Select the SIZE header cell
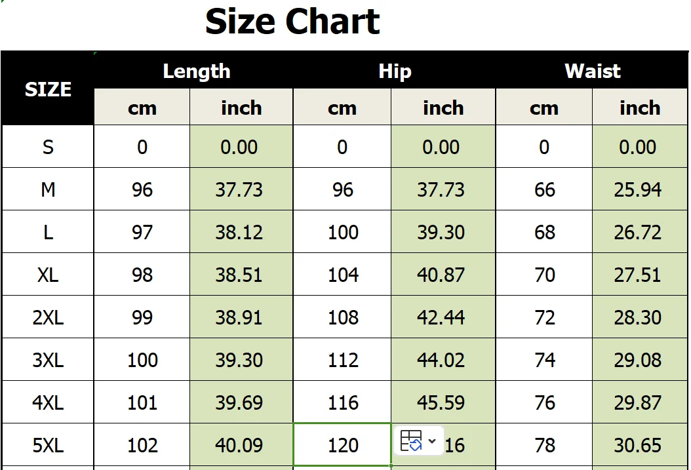 point(48,89)
